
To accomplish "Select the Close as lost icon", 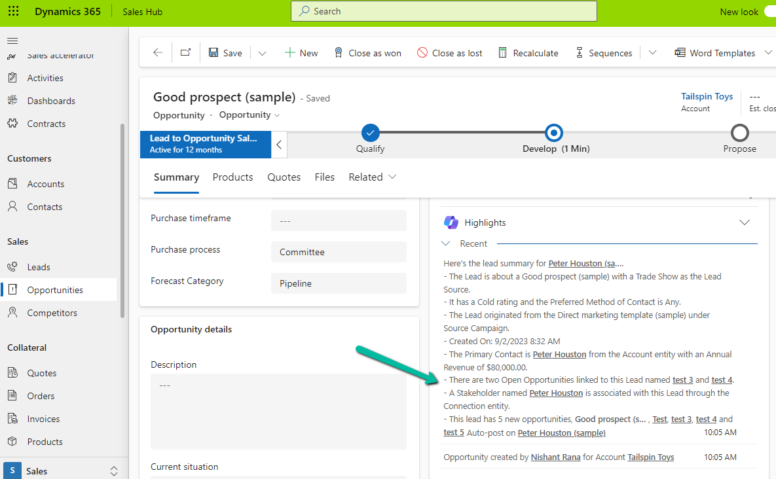I will pos(422,52).
